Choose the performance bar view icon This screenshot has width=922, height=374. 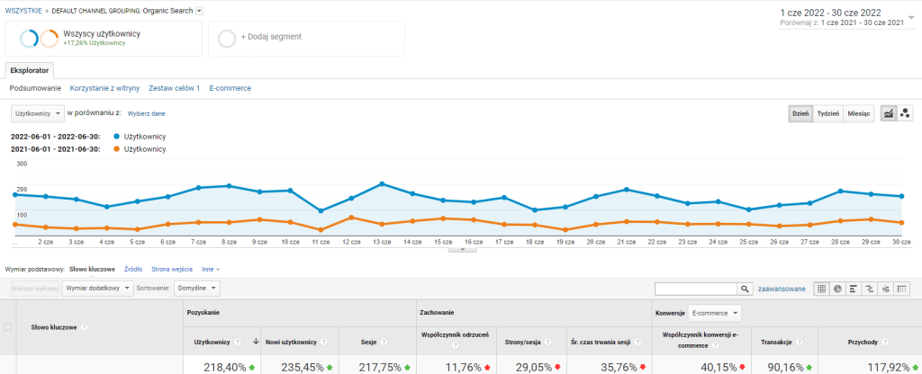point(853,289)
